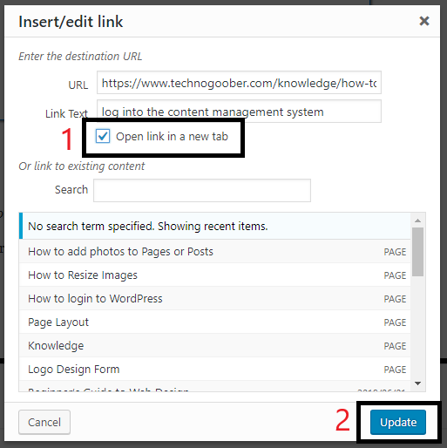Image resolution: width=447 pixels, height=448 pixels.
Task: Click the results list scroll up arrow
Action: click(x=418, y=221)
